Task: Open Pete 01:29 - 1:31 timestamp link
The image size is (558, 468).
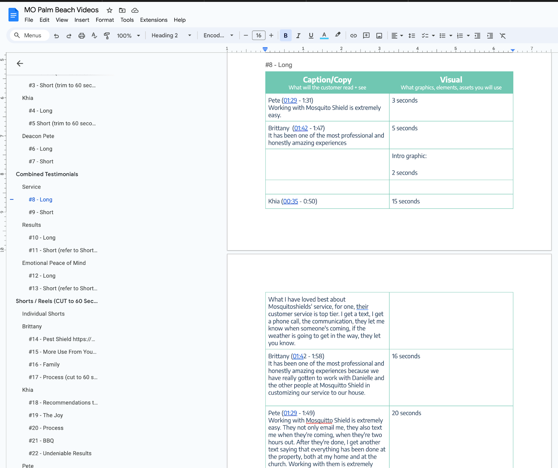Action: pos(290,100)
